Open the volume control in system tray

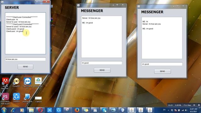point(186,110)
